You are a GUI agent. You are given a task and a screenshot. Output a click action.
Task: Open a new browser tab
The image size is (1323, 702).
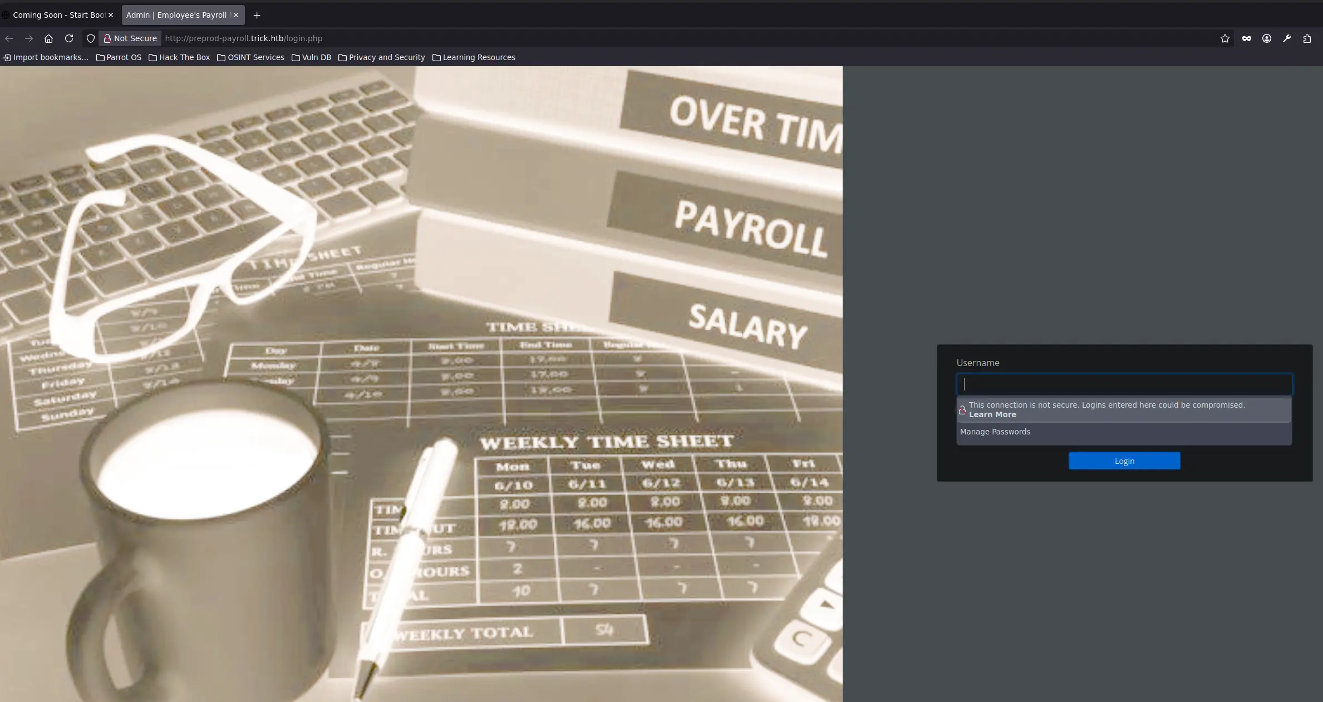pos(257,15)
